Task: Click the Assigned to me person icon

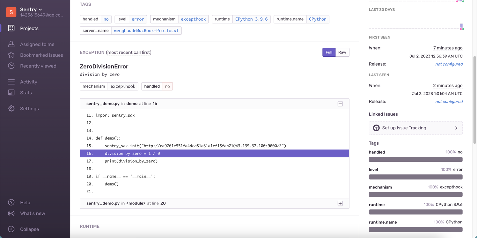Action: pos(11,44)
